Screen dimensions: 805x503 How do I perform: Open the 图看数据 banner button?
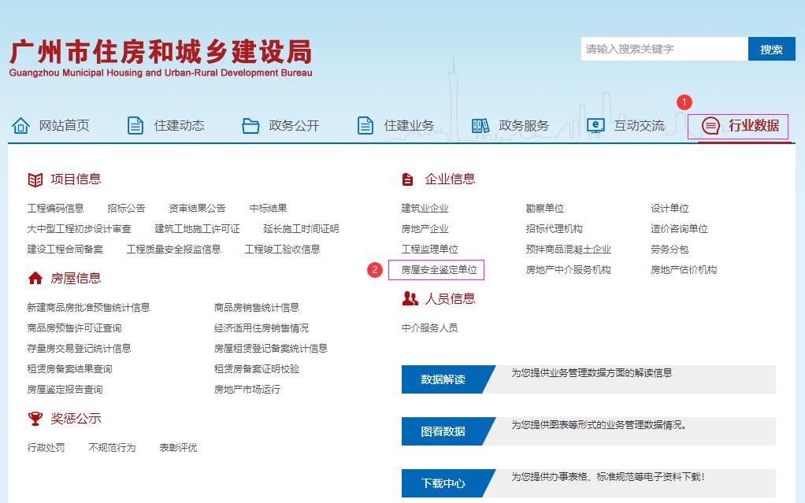pyautogui.click(x=443, y=431)
